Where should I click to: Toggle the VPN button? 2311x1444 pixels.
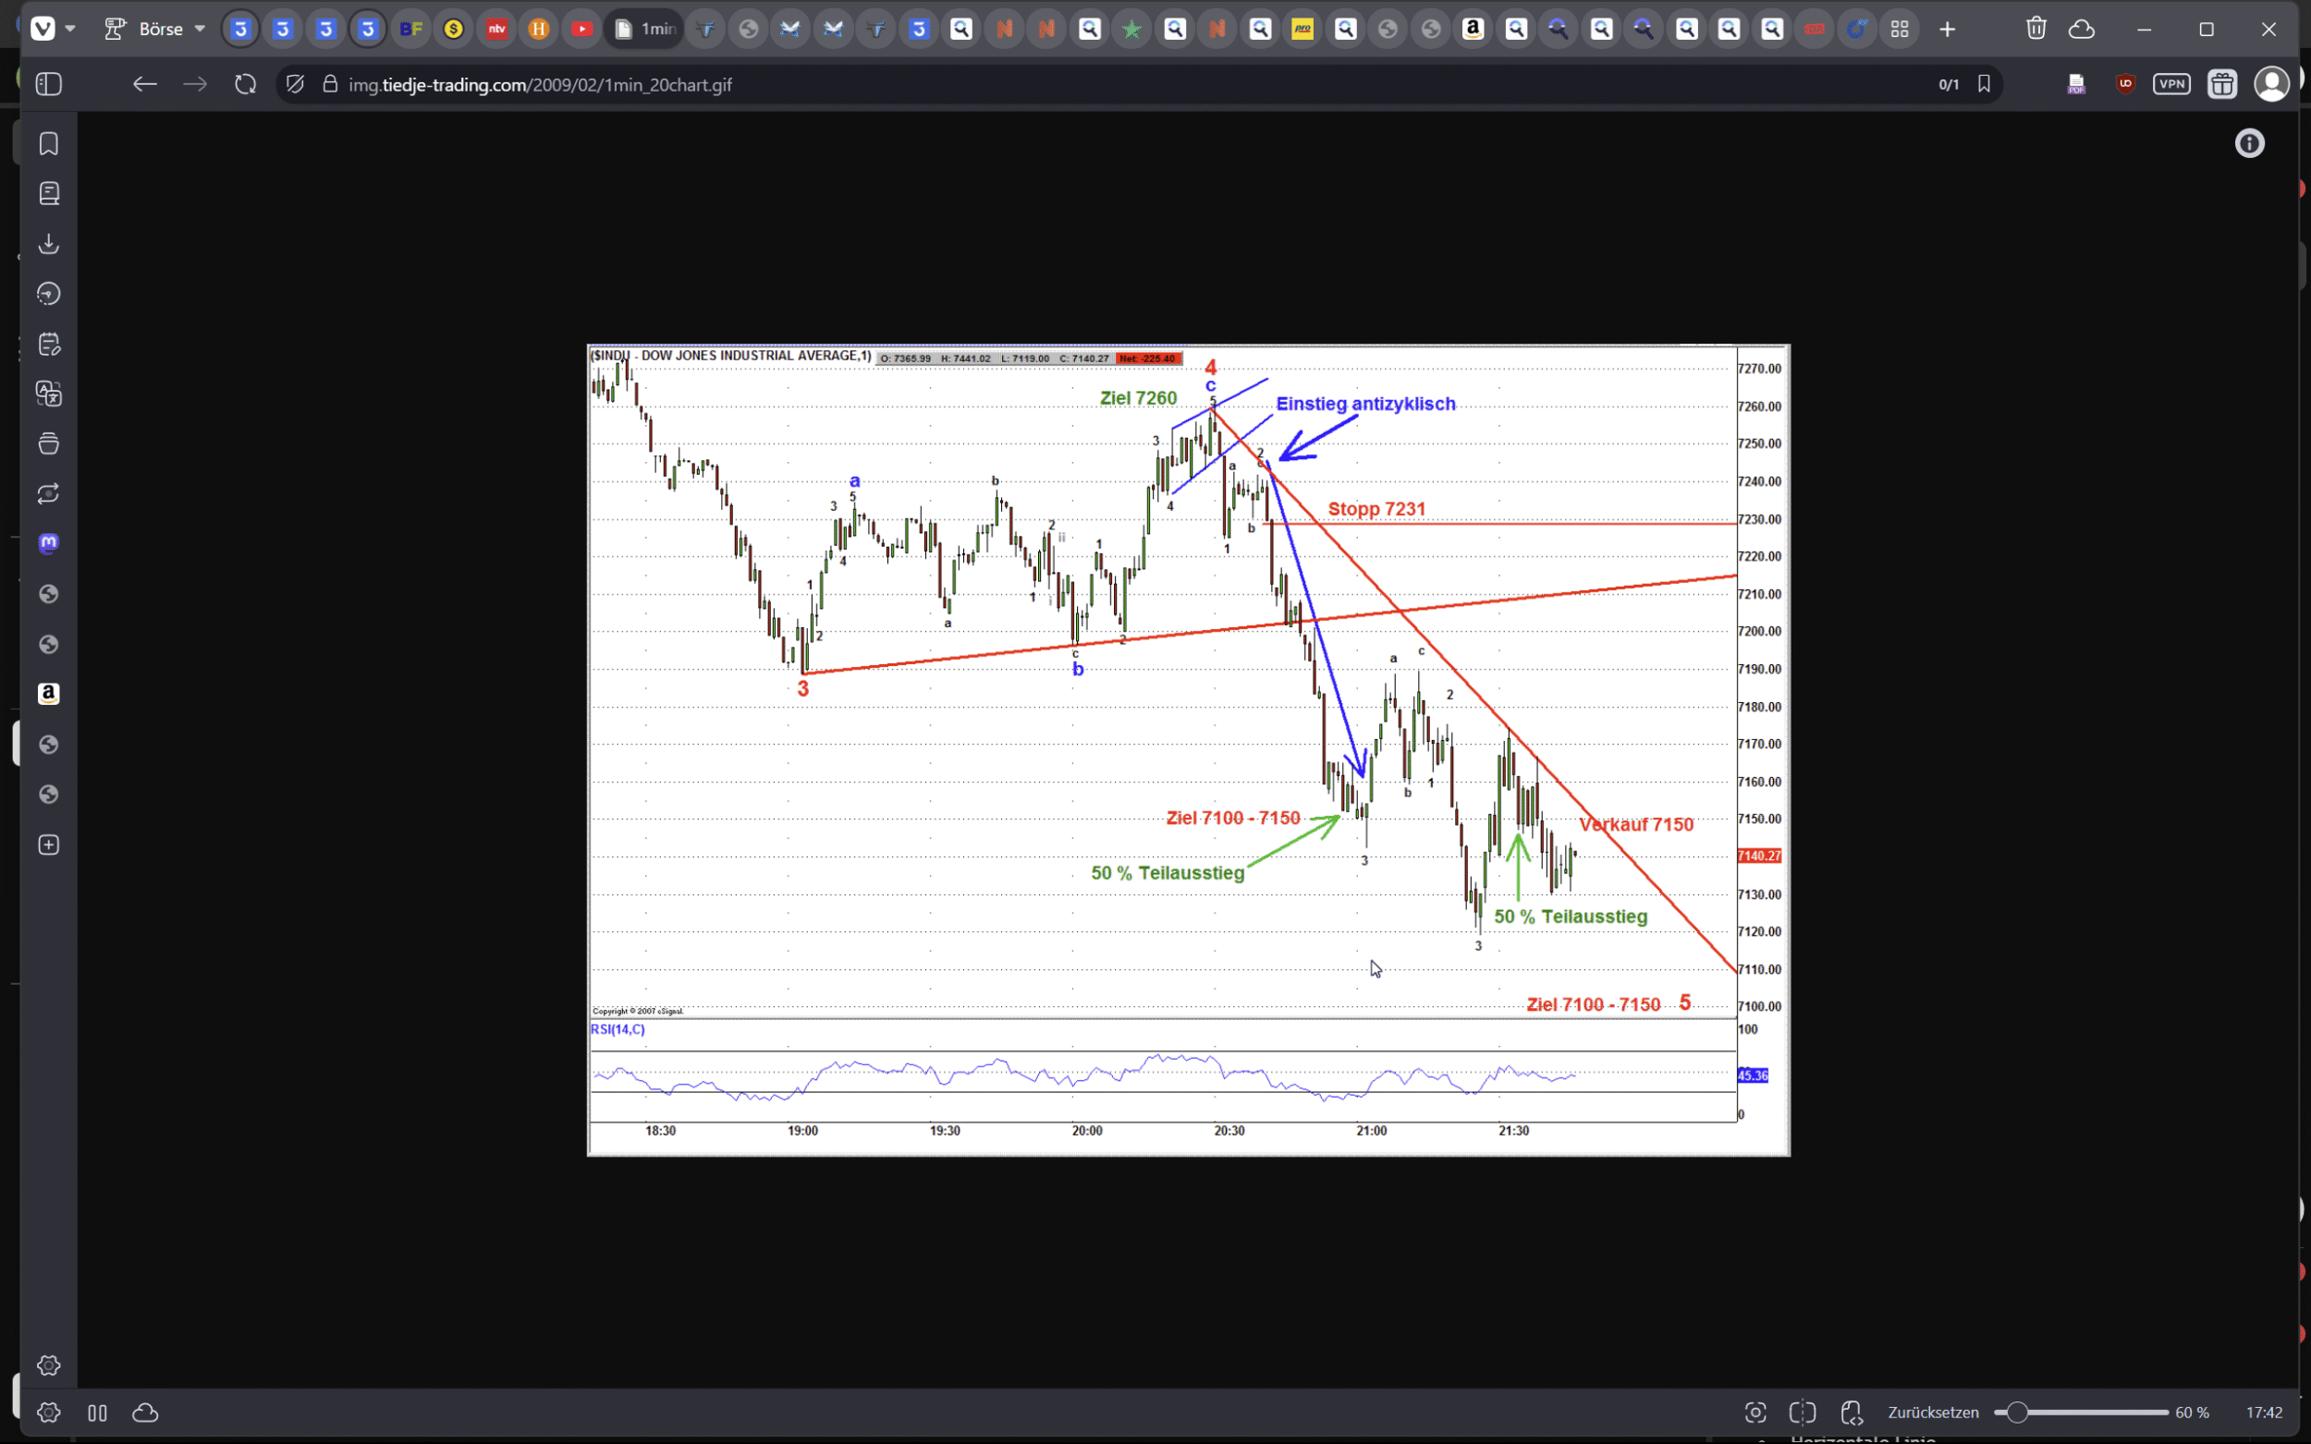[2170, 84]
